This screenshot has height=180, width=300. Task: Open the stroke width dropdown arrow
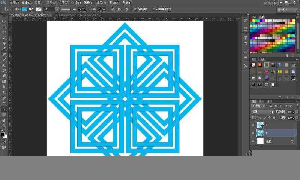(x=57, y=9)
